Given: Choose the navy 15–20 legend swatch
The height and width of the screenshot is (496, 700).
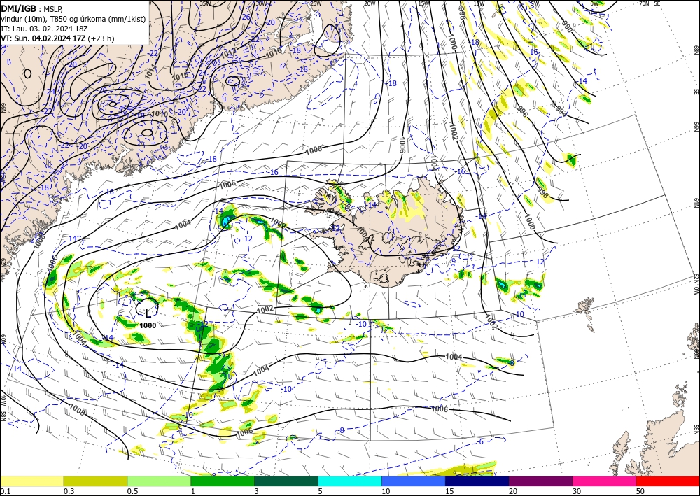Looking at the screenshot, I should [477, 481].
